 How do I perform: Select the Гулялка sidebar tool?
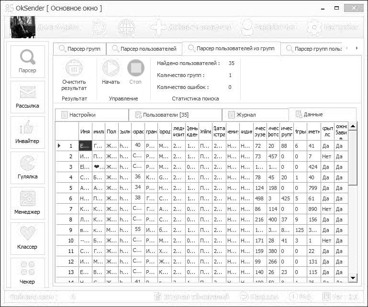click(27, 168)
